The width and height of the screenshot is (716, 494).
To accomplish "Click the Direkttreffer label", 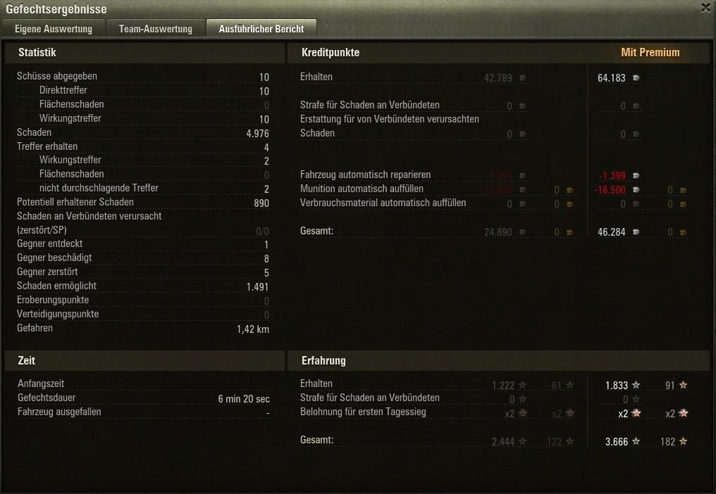I will coord(63,90).
